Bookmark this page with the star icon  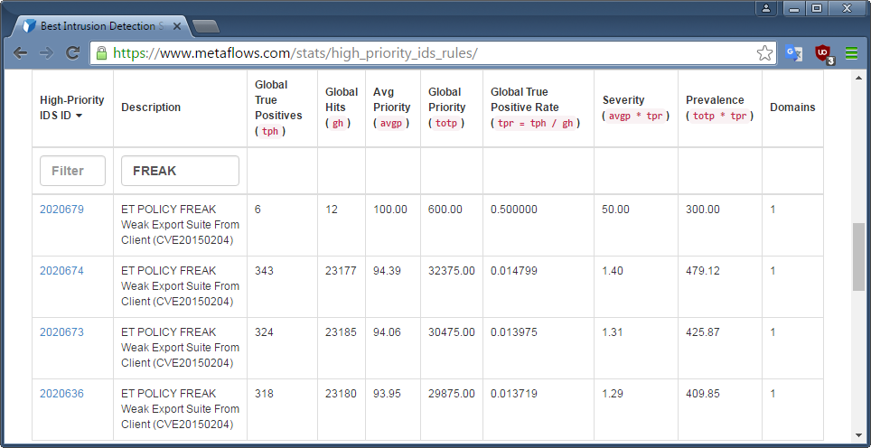[x=764, y=53]
